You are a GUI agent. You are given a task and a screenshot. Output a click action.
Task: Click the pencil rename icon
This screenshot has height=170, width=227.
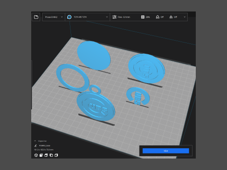click(35, 145)
